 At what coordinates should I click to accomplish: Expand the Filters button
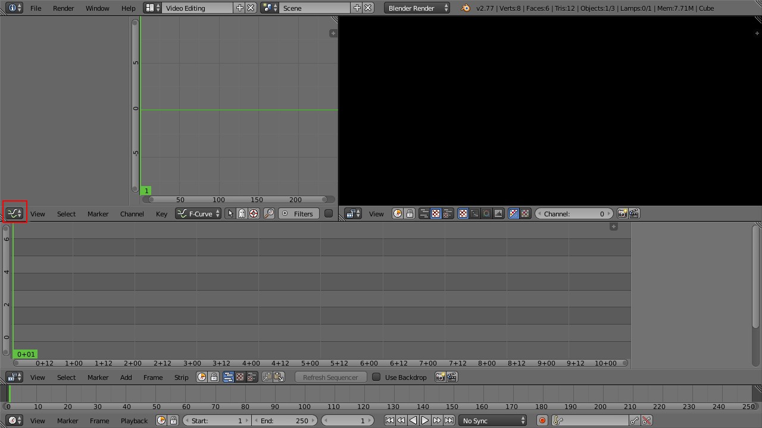click(x=299, y=214)
